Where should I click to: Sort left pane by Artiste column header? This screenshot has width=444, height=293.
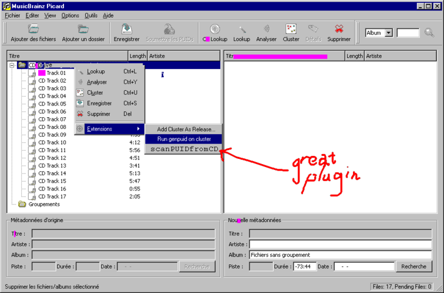pyautogui.click(x=183, y=56)
